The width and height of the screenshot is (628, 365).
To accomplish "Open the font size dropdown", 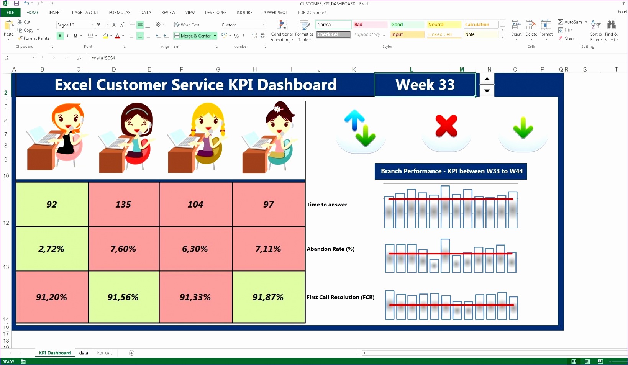I will 107,25.
